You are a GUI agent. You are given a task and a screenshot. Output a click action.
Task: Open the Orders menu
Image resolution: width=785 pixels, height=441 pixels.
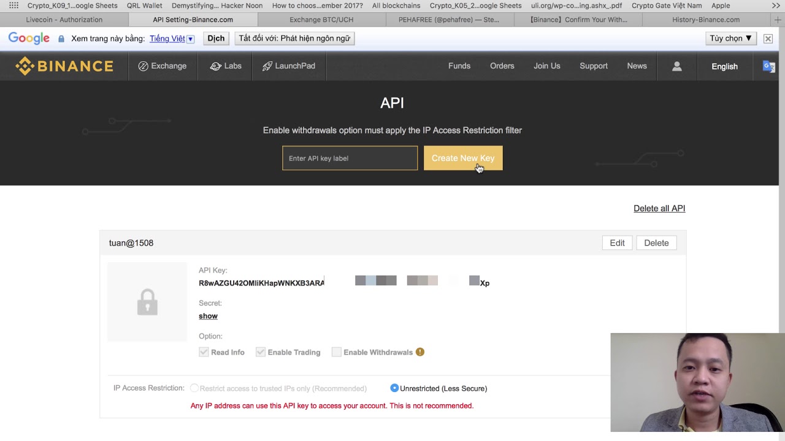(502, 66)
